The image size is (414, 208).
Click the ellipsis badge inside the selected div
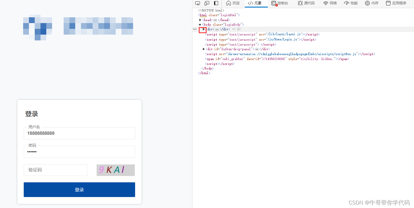pos(217,29)
